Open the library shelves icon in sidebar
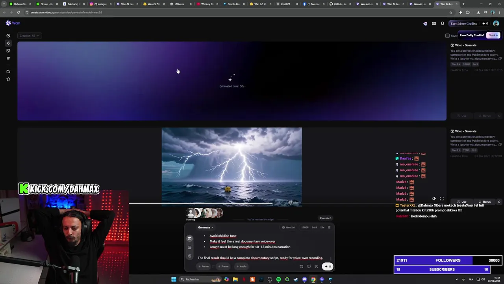Image resolution: width=504 pixels, height=284 pixels. [x=8, y=58]
